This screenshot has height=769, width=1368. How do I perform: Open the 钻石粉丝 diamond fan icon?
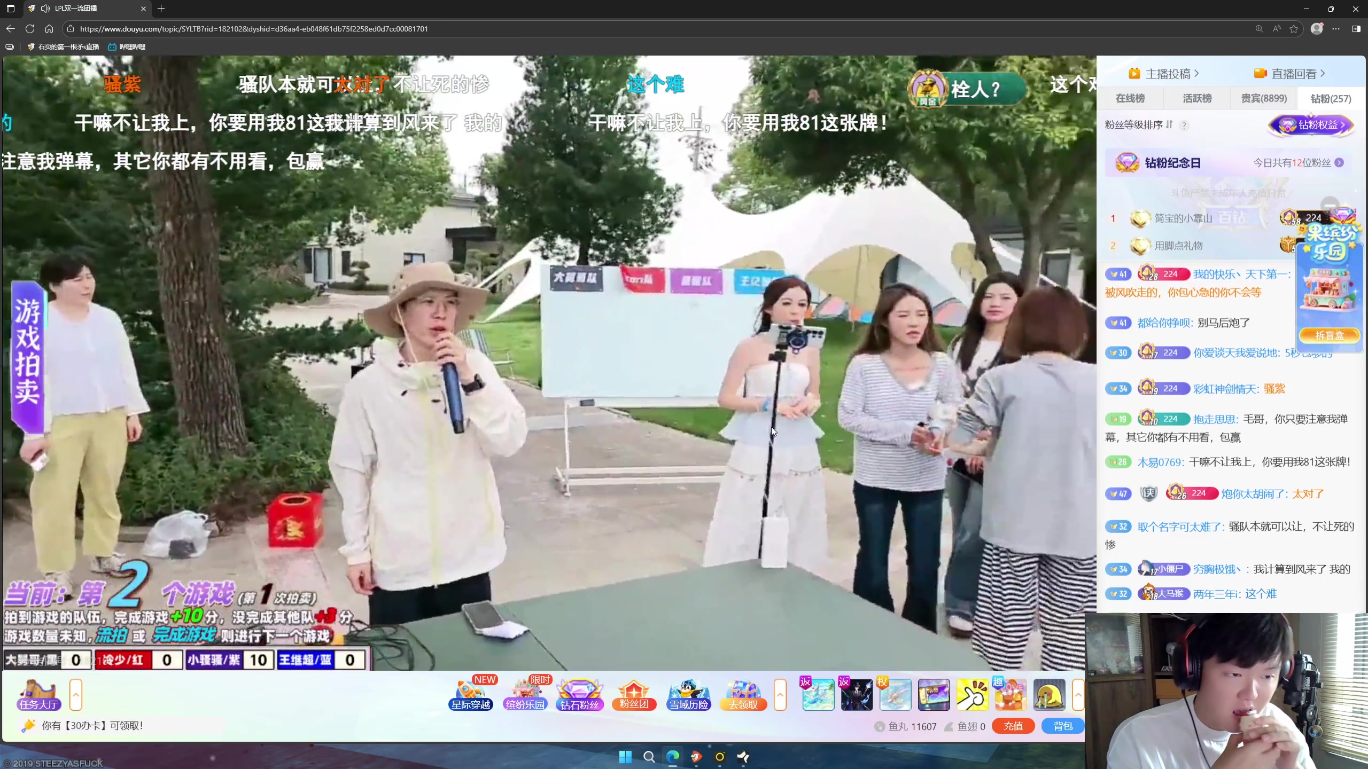click(580, 694)
